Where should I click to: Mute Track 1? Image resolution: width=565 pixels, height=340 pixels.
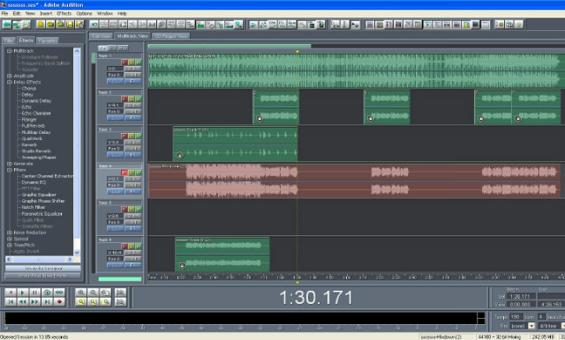pyautogui.click(x=139, y=63)
